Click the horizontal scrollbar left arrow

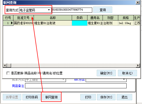[5, 65]
